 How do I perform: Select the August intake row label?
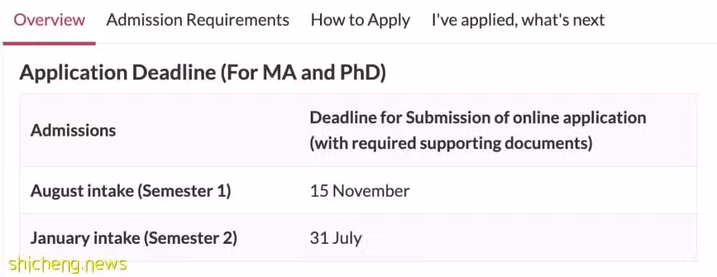click(x=131, y=191)
